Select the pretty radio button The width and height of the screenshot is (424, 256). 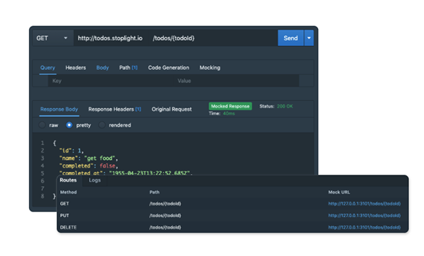69,125
